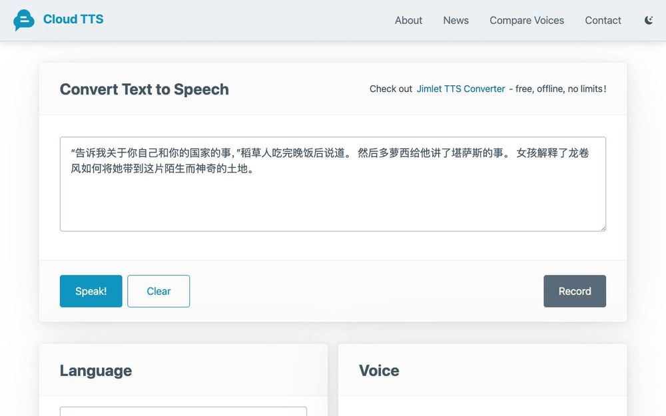Go to Compare Voices
Viewport: 666px width, 416px height.
[x=526, y=21]
